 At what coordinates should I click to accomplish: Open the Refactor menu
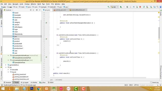click(33, 4)
